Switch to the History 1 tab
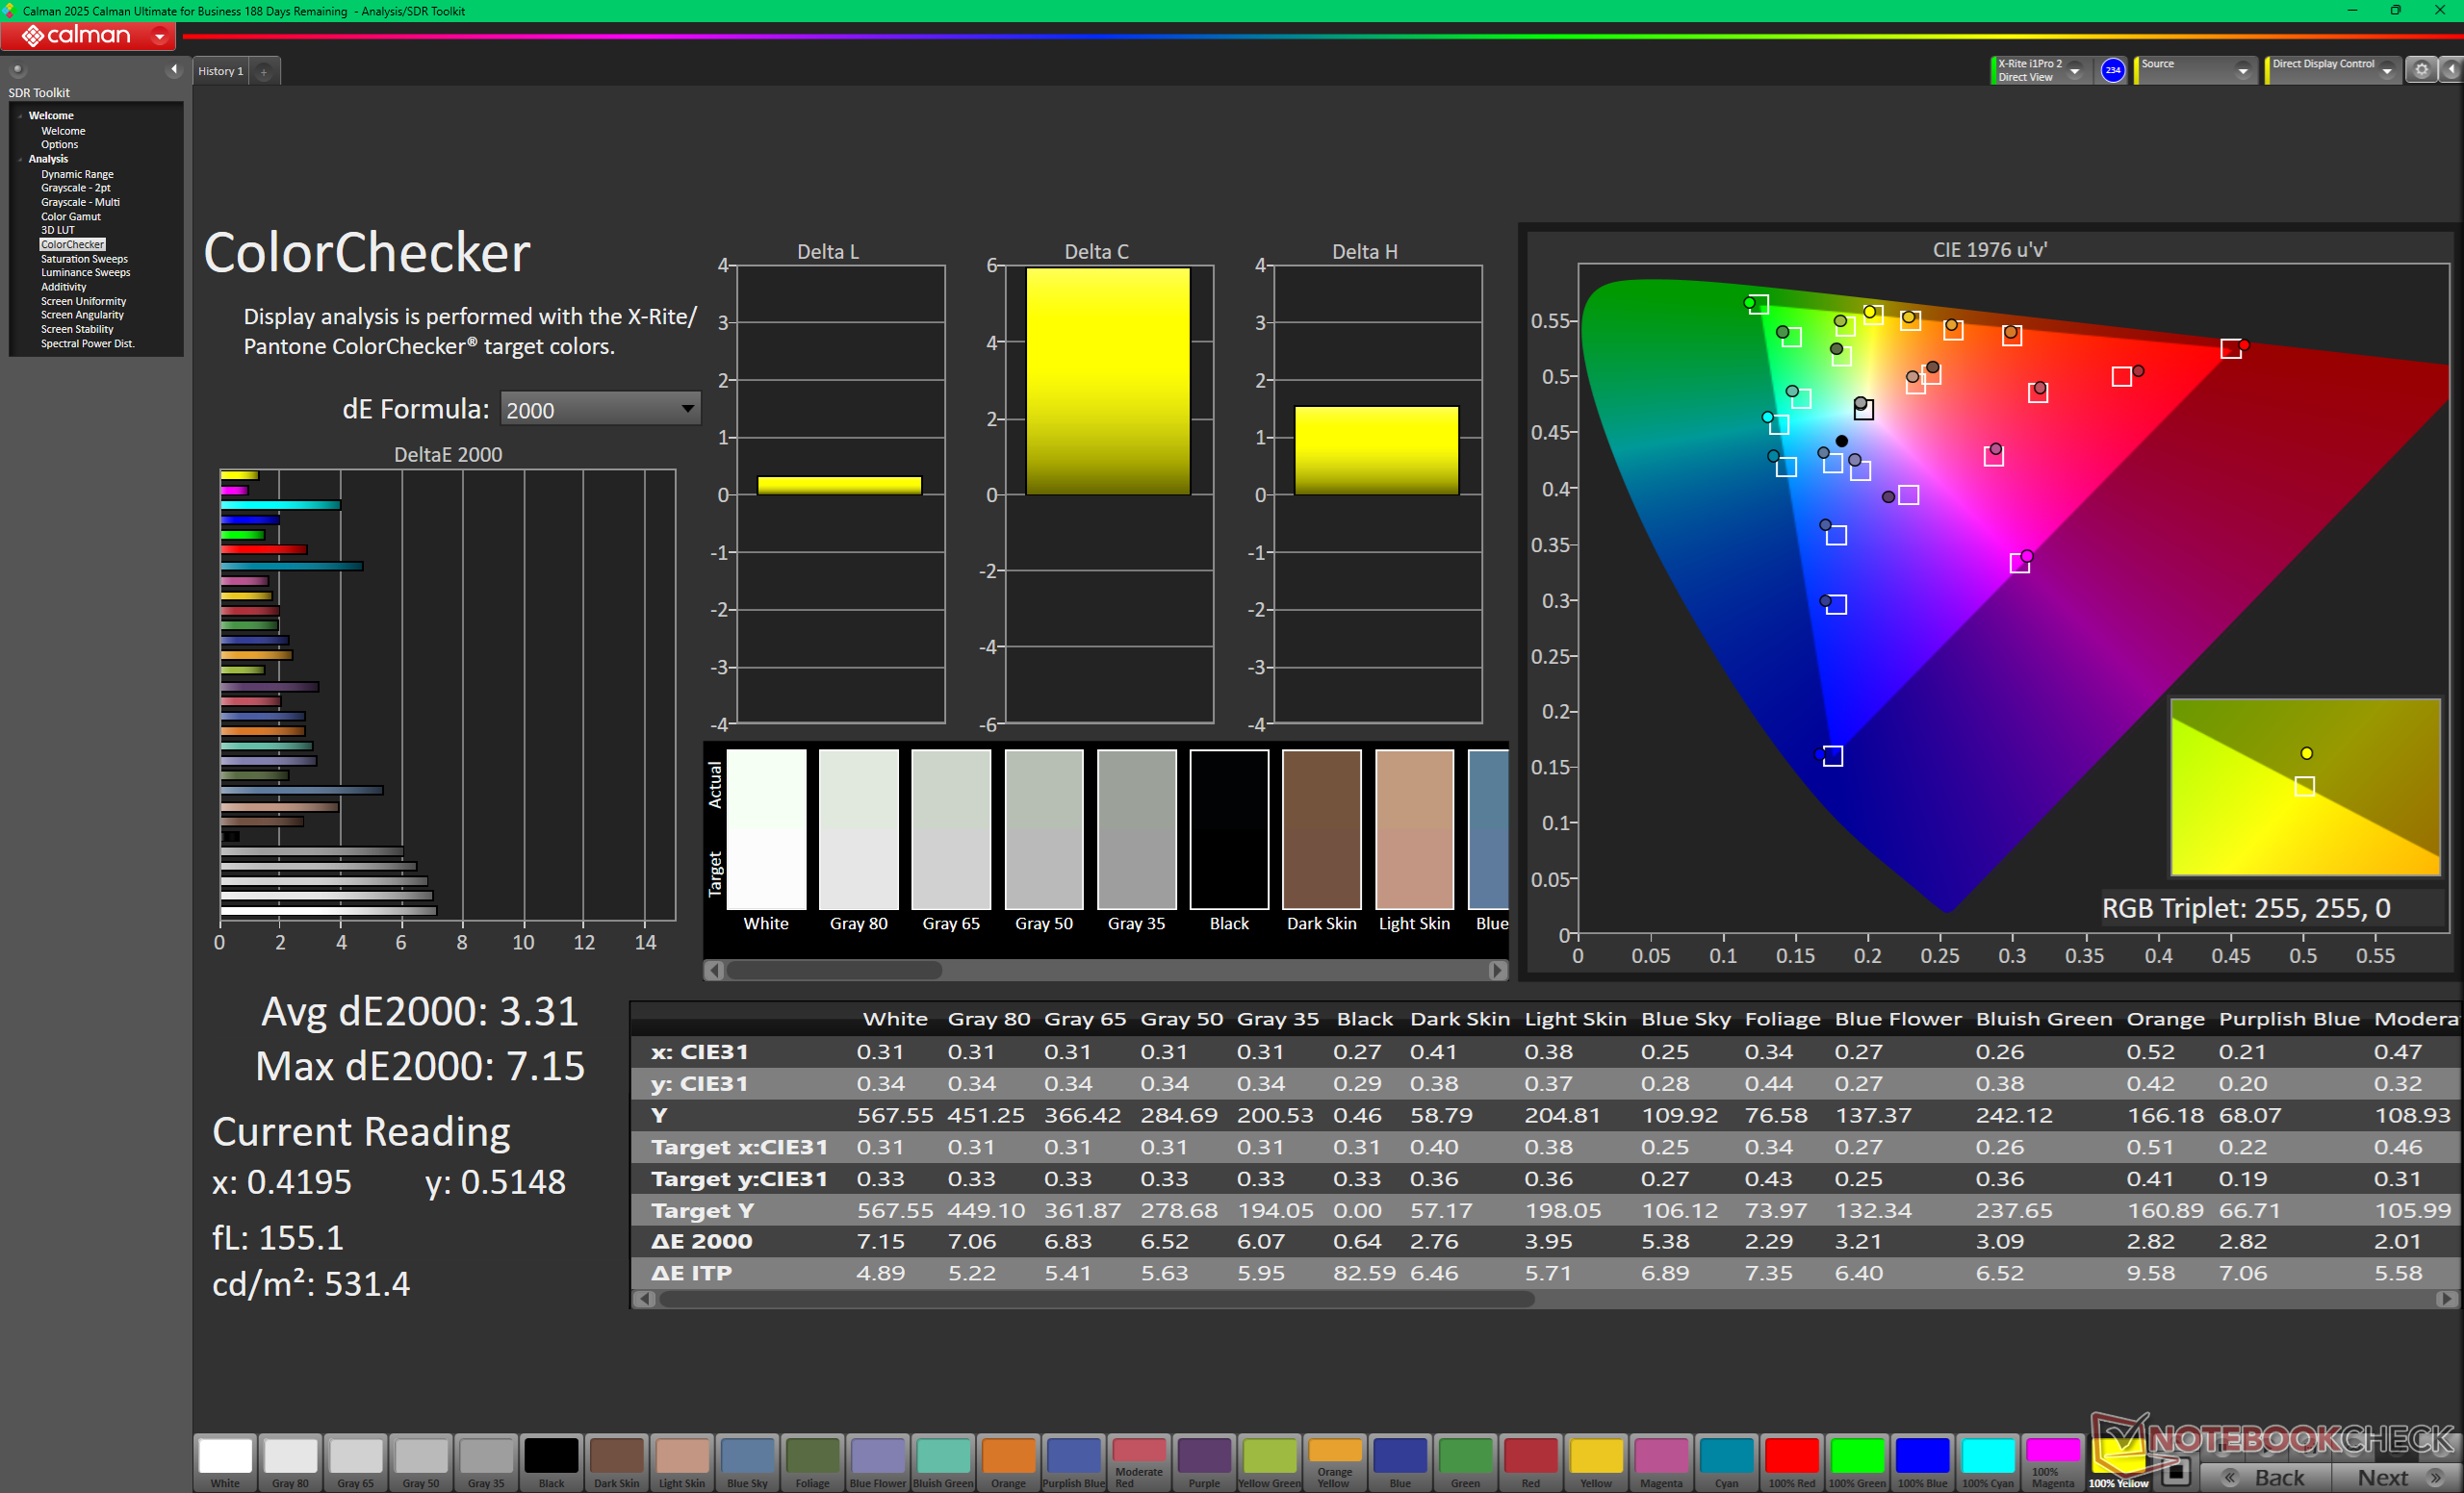Image resolution: width=2464 pixels, height=1493 pixels. (221, 71)
